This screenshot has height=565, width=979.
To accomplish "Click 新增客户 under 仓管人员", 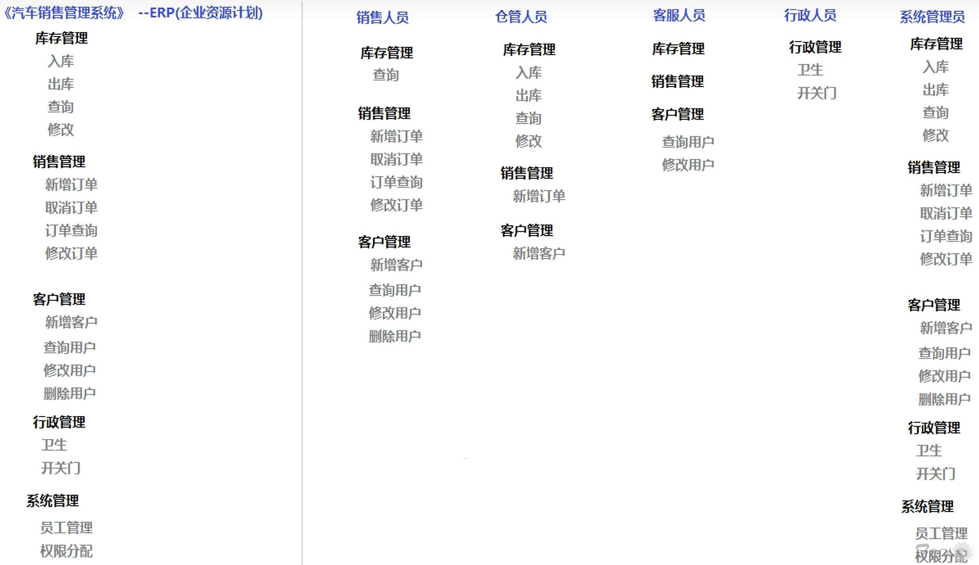I will click(539, 253).
